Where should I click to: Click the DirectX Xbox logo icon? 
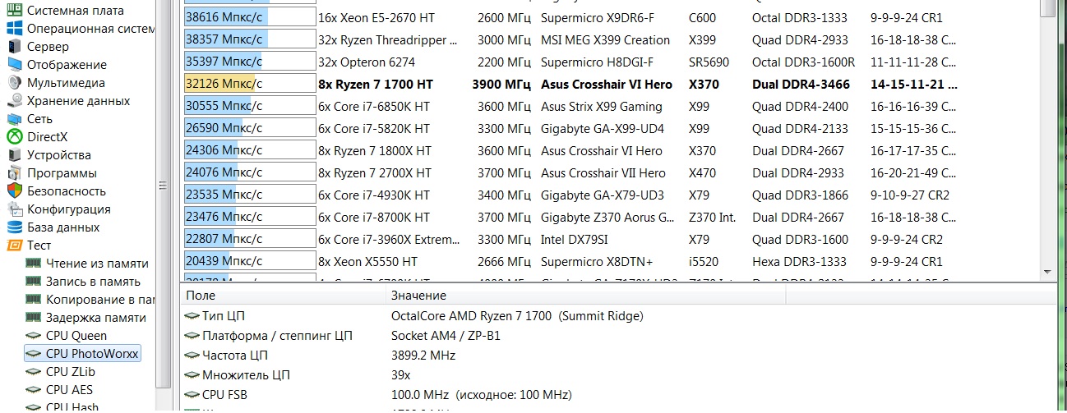(x=15, y=137)
